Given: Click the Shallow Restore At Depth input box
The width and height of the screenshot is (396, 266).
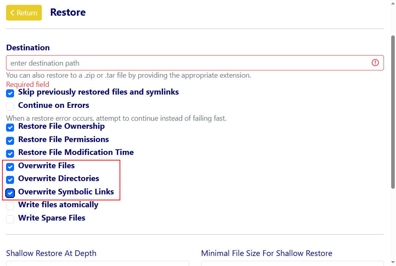Looking at the screenshot, I should (x=97, y=263).
